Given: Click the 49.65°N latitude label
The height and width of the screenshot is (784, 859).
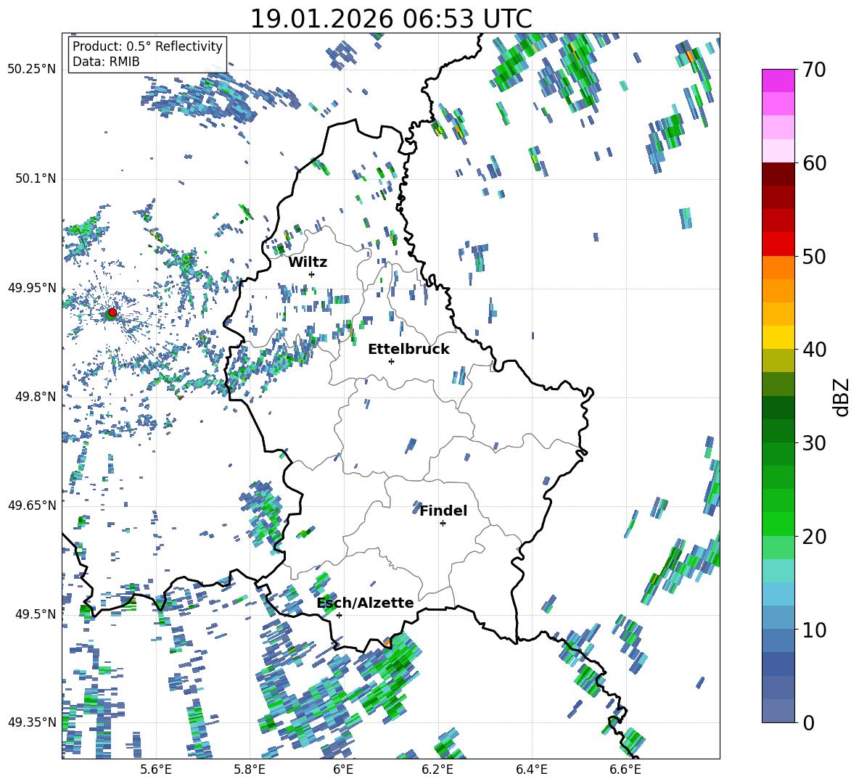Looking at the screenshot, I should click(32, 505).
